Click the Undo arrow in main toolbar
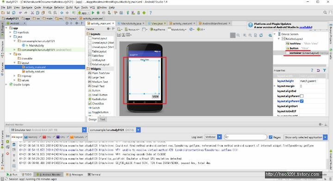The width and height of the screenshot is (333, 181). click(x=21, y=13)
